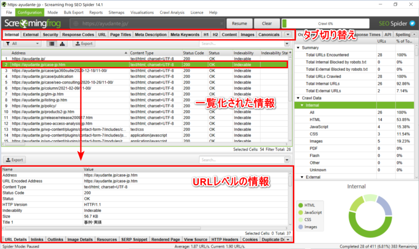The width and height of the screenshot is (419, 249).
Task: Click CSS legend color swatch
Action: click(x=301, y=220)
